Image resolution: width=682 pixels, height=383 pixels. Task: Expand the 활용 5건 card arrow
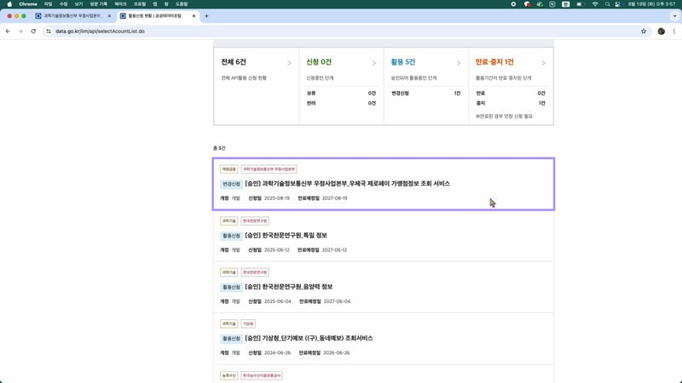(459, 63)
